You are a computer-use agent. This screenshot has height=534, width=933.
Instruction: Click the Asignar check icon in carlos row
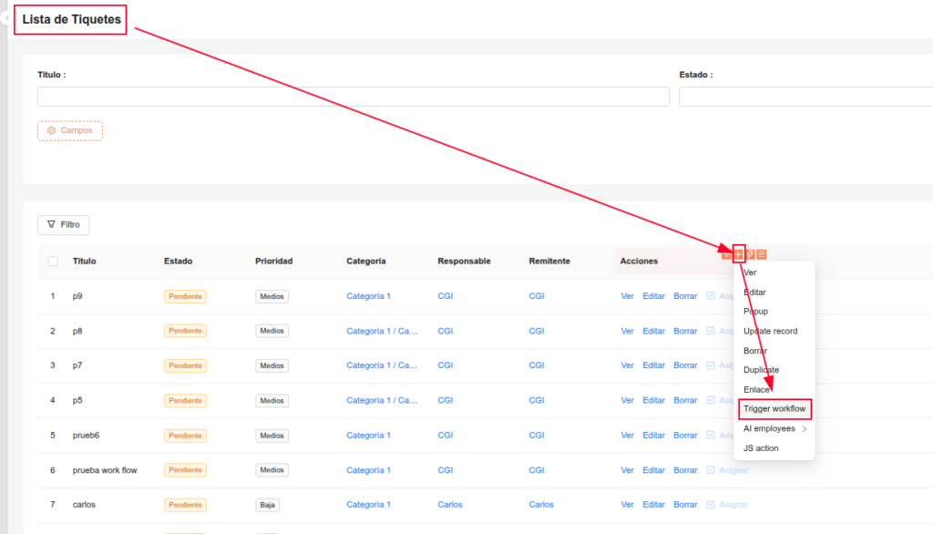coord(711,504)
